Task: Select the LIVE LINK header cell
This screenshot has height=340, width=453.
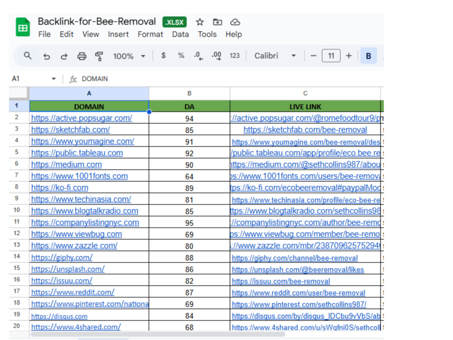Action: [x=305, y=107]
